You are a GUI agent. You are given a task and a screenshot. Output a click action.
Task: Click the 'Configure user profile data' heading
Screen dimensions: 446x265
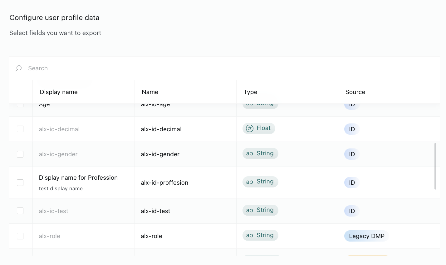(x=54, y=17)
